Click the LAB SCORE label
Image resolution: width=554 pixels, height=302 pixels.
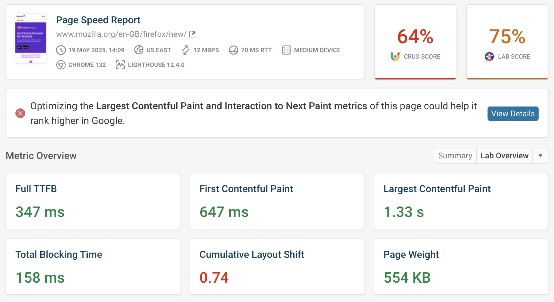514,56
